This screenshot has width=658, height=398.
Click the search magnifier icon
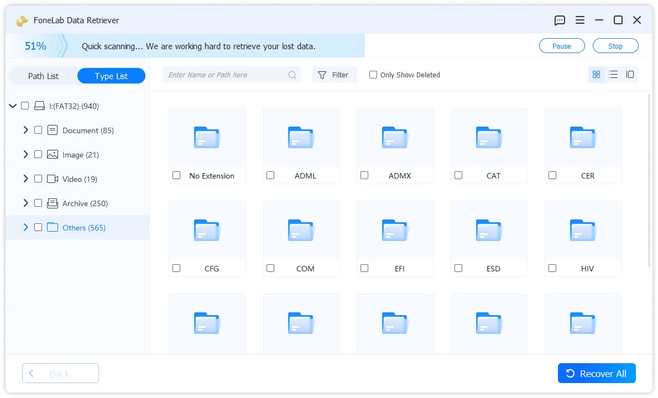point(292,75)
